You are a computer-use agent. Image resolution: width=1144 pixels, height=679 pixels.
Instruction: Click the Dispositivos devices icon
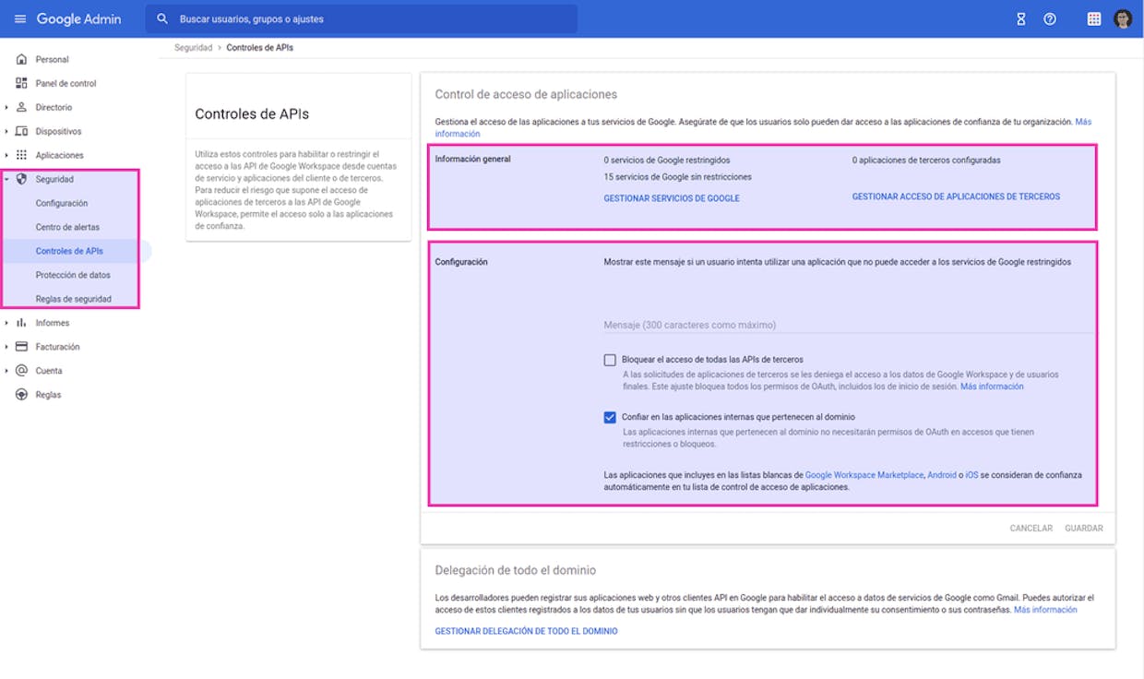pyautogui.click(x=21, y=131)
